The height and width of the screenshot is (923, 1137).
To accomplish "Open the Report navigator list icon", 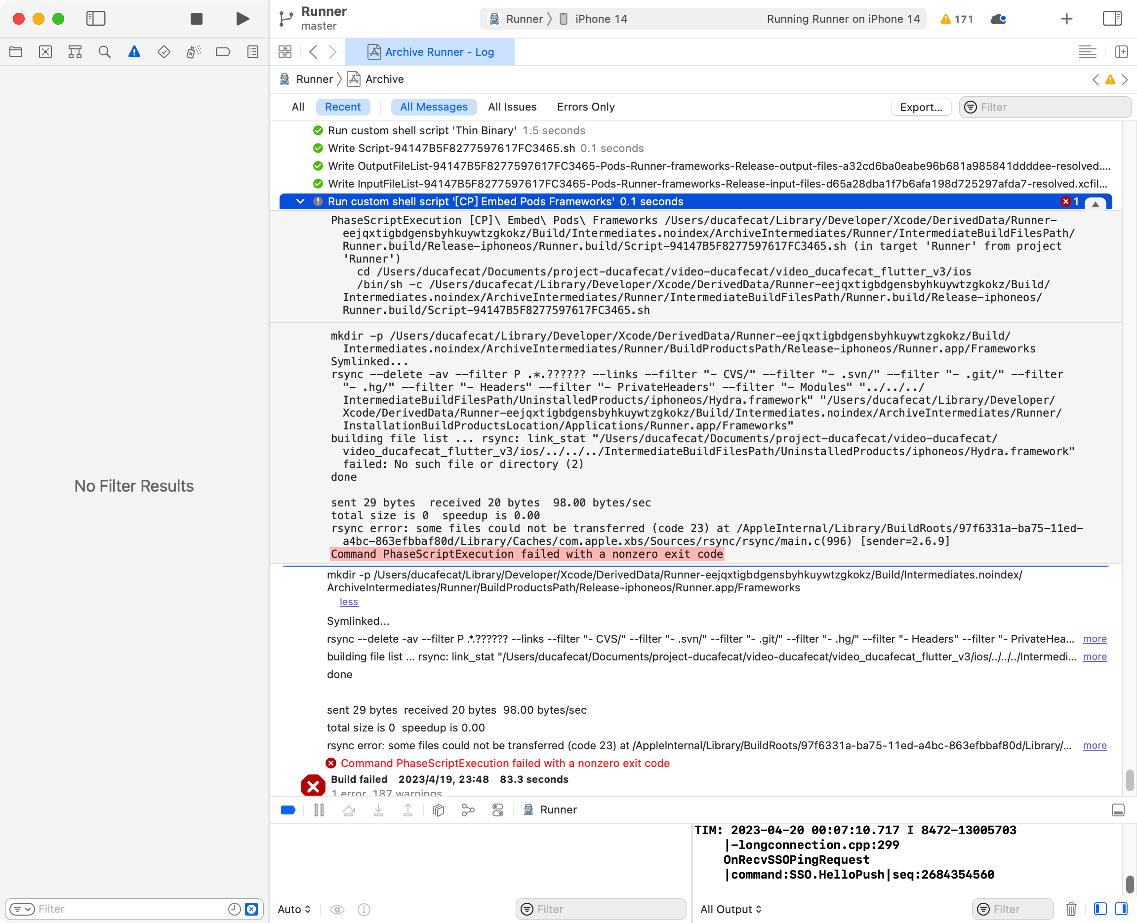I will tap(253, 51).
